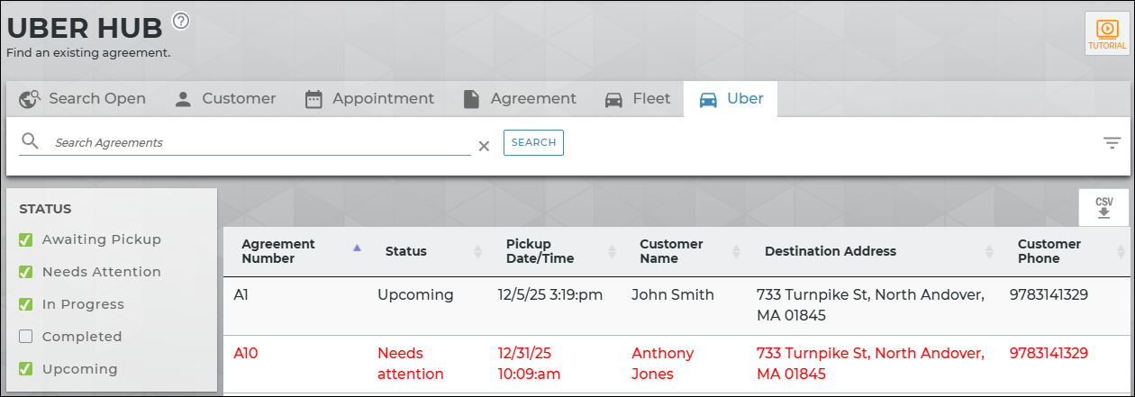The height and width of the screenshot is (397, 1135).
Task: Switch to the Fleet tab
Action: coord(638,99)
